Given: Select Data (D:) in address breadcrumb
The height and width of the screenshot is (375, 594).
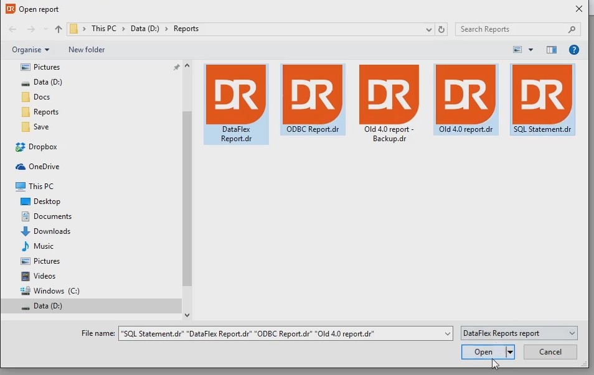Looking at the screenshot, I should point(145,29).
